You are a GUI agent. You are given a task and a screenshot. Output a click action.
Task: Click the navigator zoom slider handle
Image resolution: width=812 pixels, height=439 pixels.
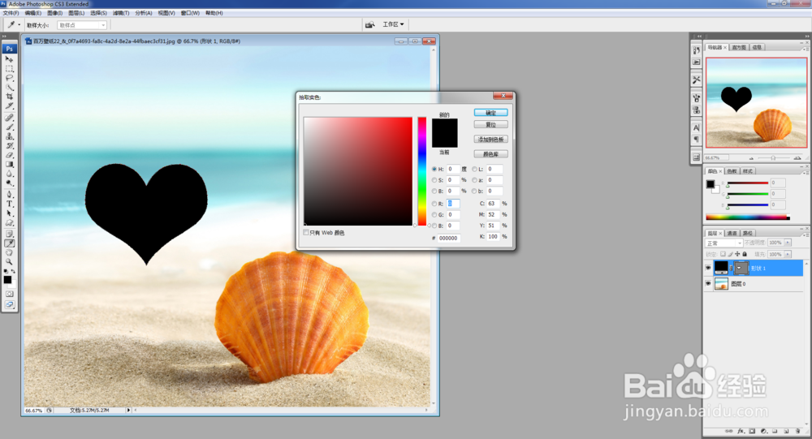pyautogui.click(x=773, y=158)
